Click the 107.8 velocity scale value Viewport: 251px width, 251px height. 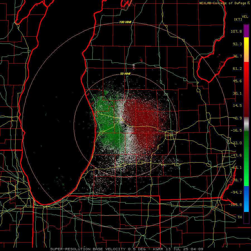236,31
